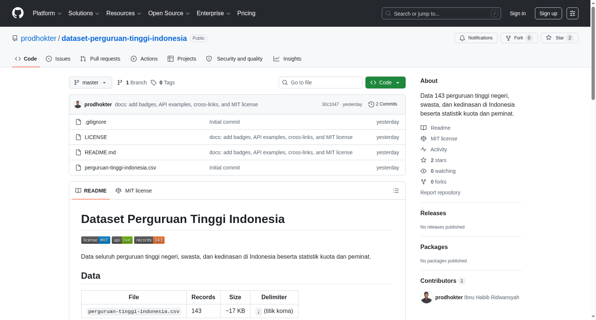This screenshot has height=320, width=596.
Task: Click the Contributors heading link
Action: pyautogui.click(x=443, y=281)
